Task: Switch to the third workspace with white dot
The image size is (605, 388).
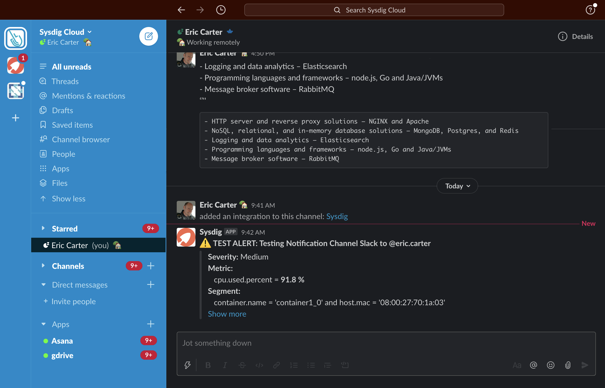Action: (x=16, y=91)
